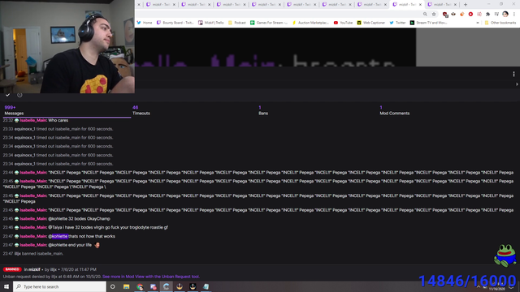The height and width of the screenshot is (292, 520).
Task: Open the Bounty Board bookmark
Action: 175,23
